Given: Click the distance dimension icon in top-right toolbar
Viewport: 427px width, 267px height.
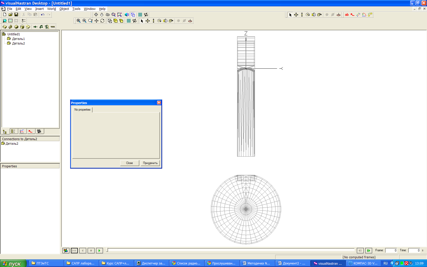Looking at the screenshot, I should 358,15.
